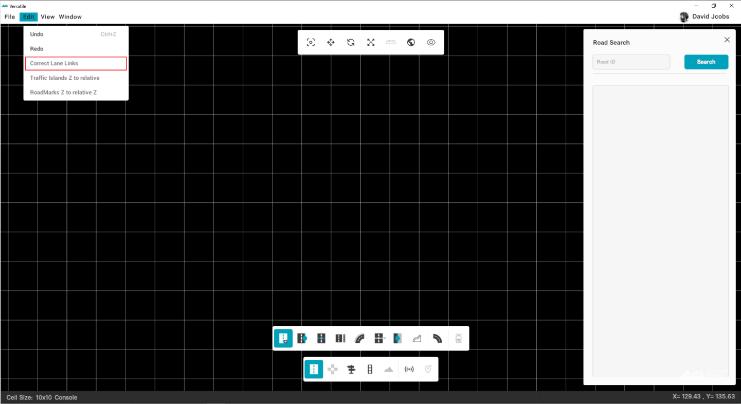
Task: Click the elevation profile icon
Action: (417, 339)
